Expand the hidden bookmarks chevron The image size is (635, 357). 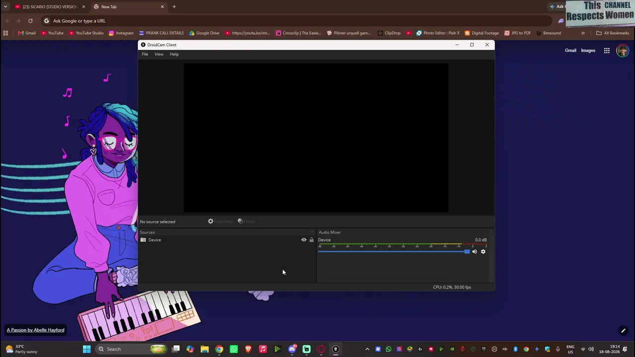pos(583,33)
